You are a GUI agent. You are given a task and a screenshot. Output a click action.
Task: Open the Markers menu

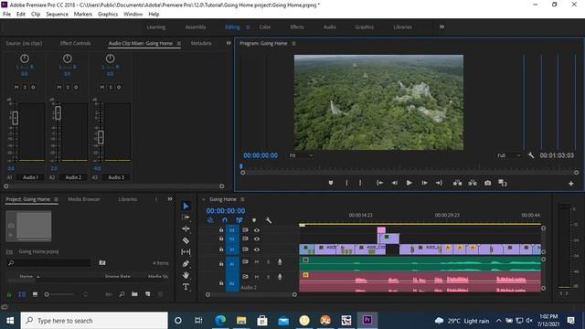[83, 15]
